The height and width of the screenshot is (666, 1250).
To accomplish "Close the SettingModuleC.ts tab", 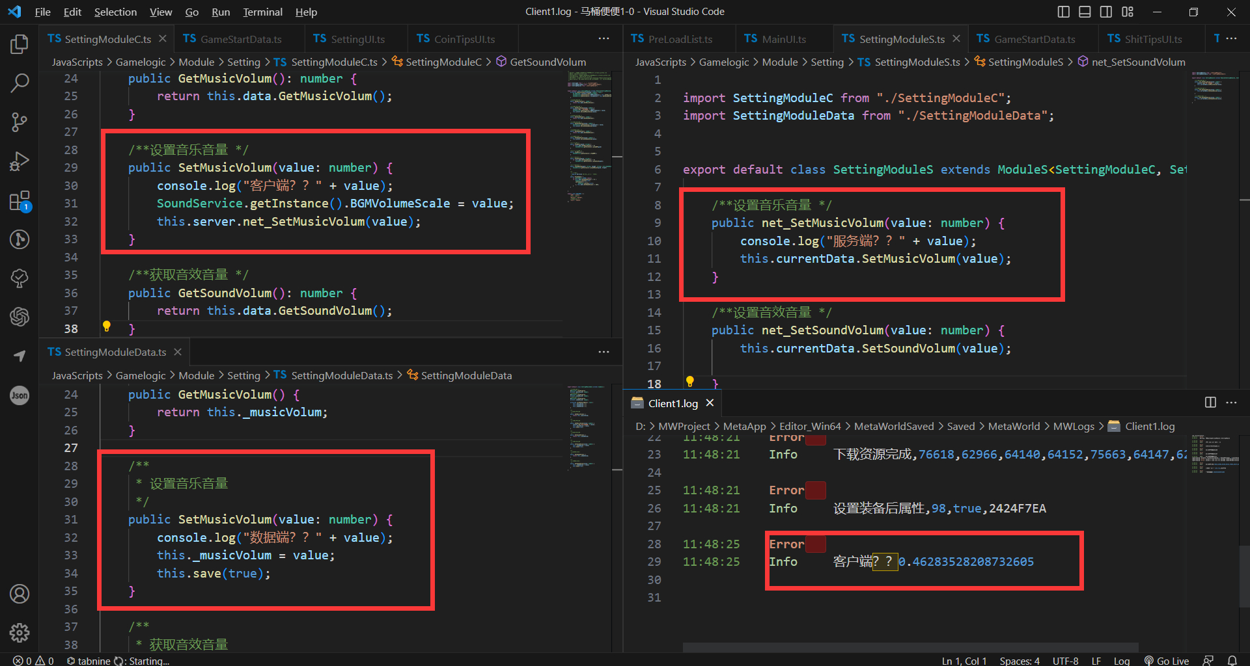I will pyautogui.click(x=163, y=39).
